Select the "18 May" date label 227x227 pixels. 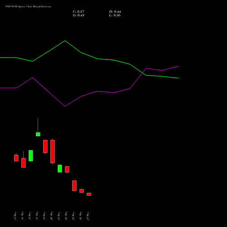click(37, 216)
